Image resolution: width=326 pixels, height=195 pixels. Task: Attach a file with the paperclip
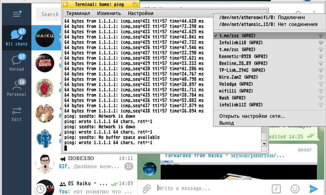(x=147, y=188)
